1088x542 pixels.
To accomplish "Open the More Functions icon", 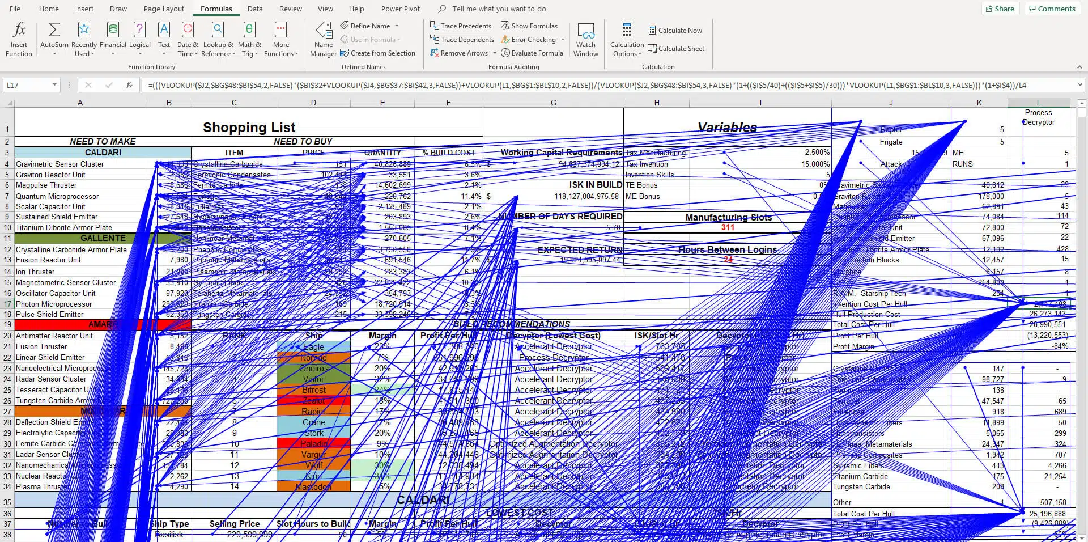I will [x=280, y=29].
